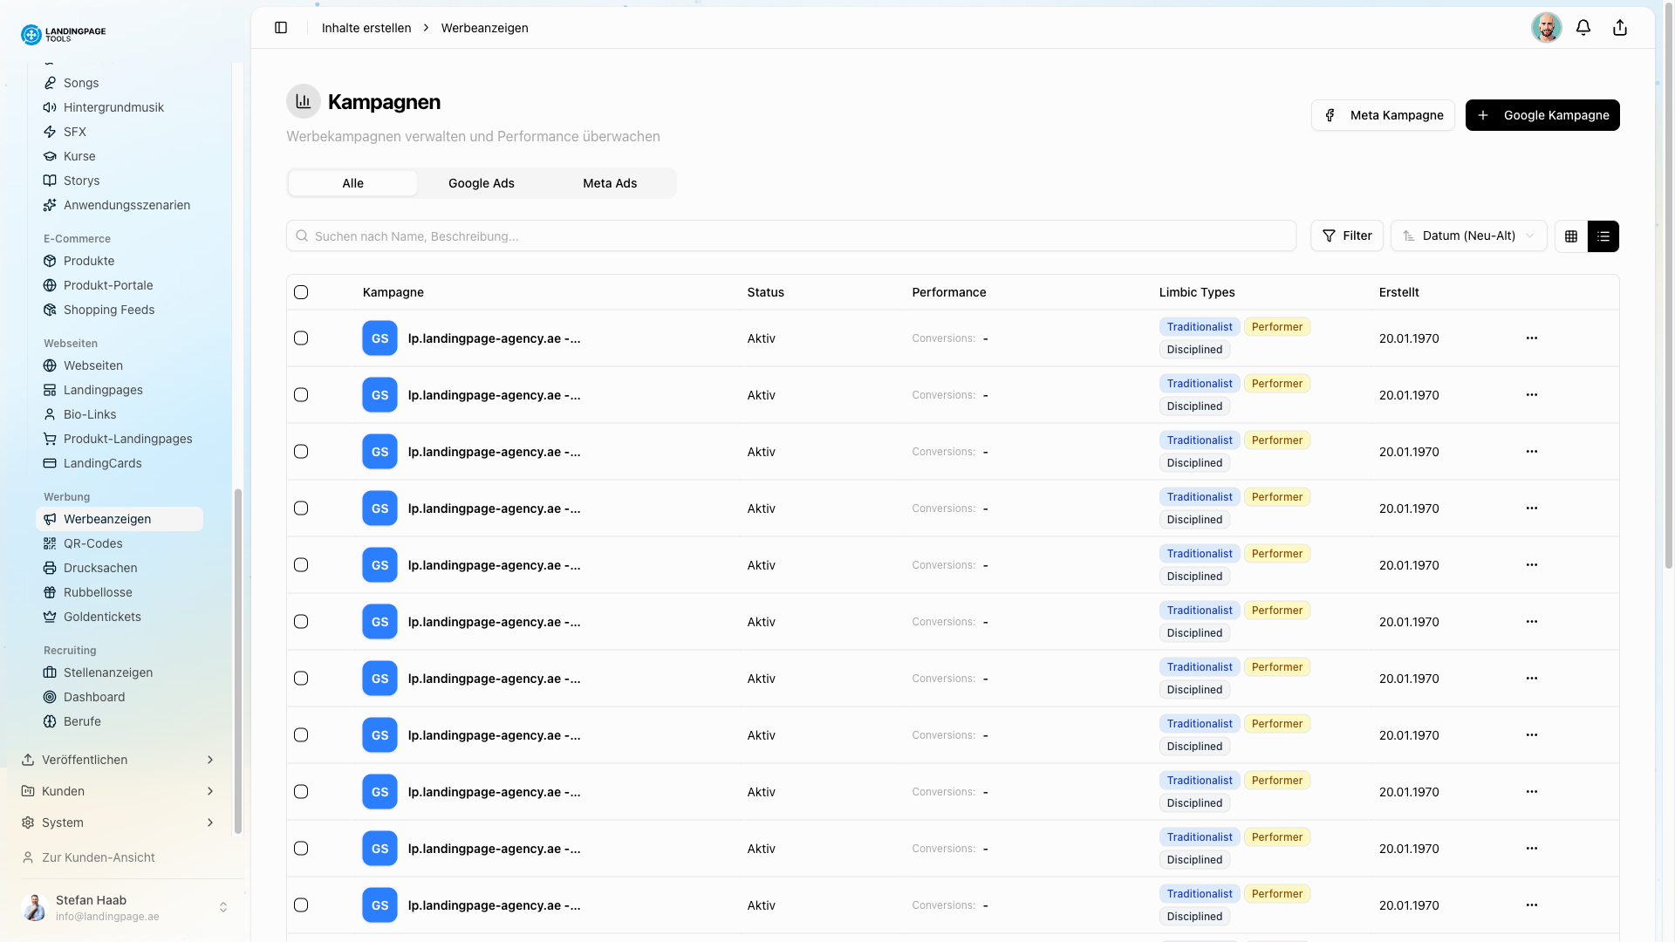Select the Songs icon in sidebar
This screenshot has width=1675, height=942.
point(50,83)
